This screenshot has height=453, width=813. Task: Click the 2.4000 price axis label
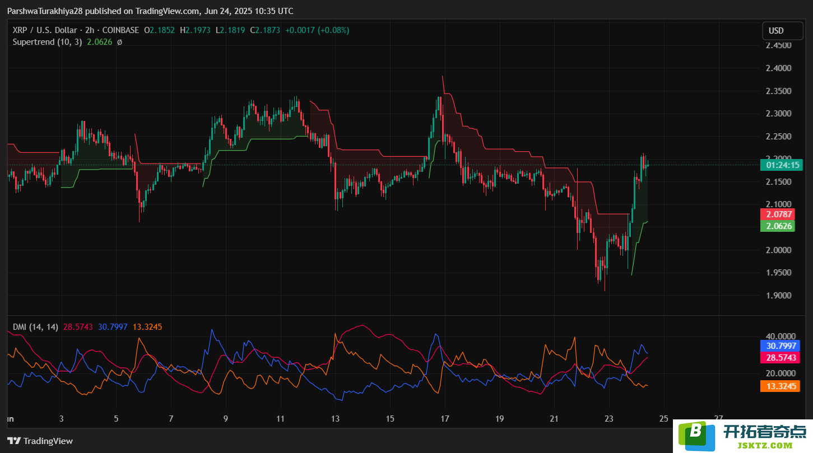pyautogui.click(x=779, y=68)
